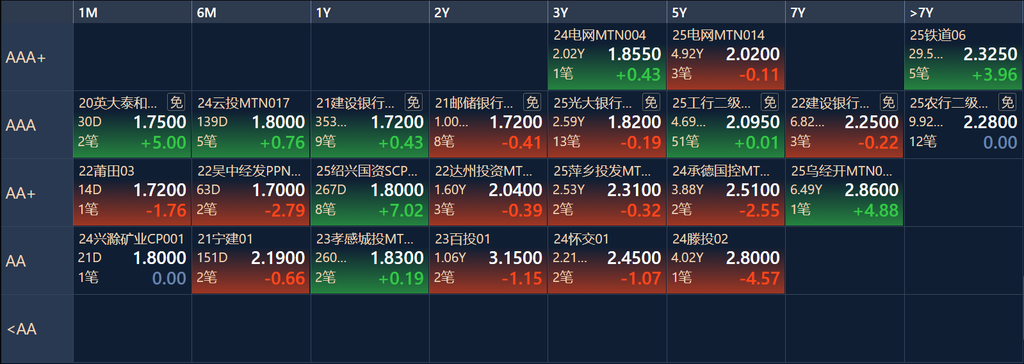
Task: Open the 23百投01 bond tile
Action: 489,260
